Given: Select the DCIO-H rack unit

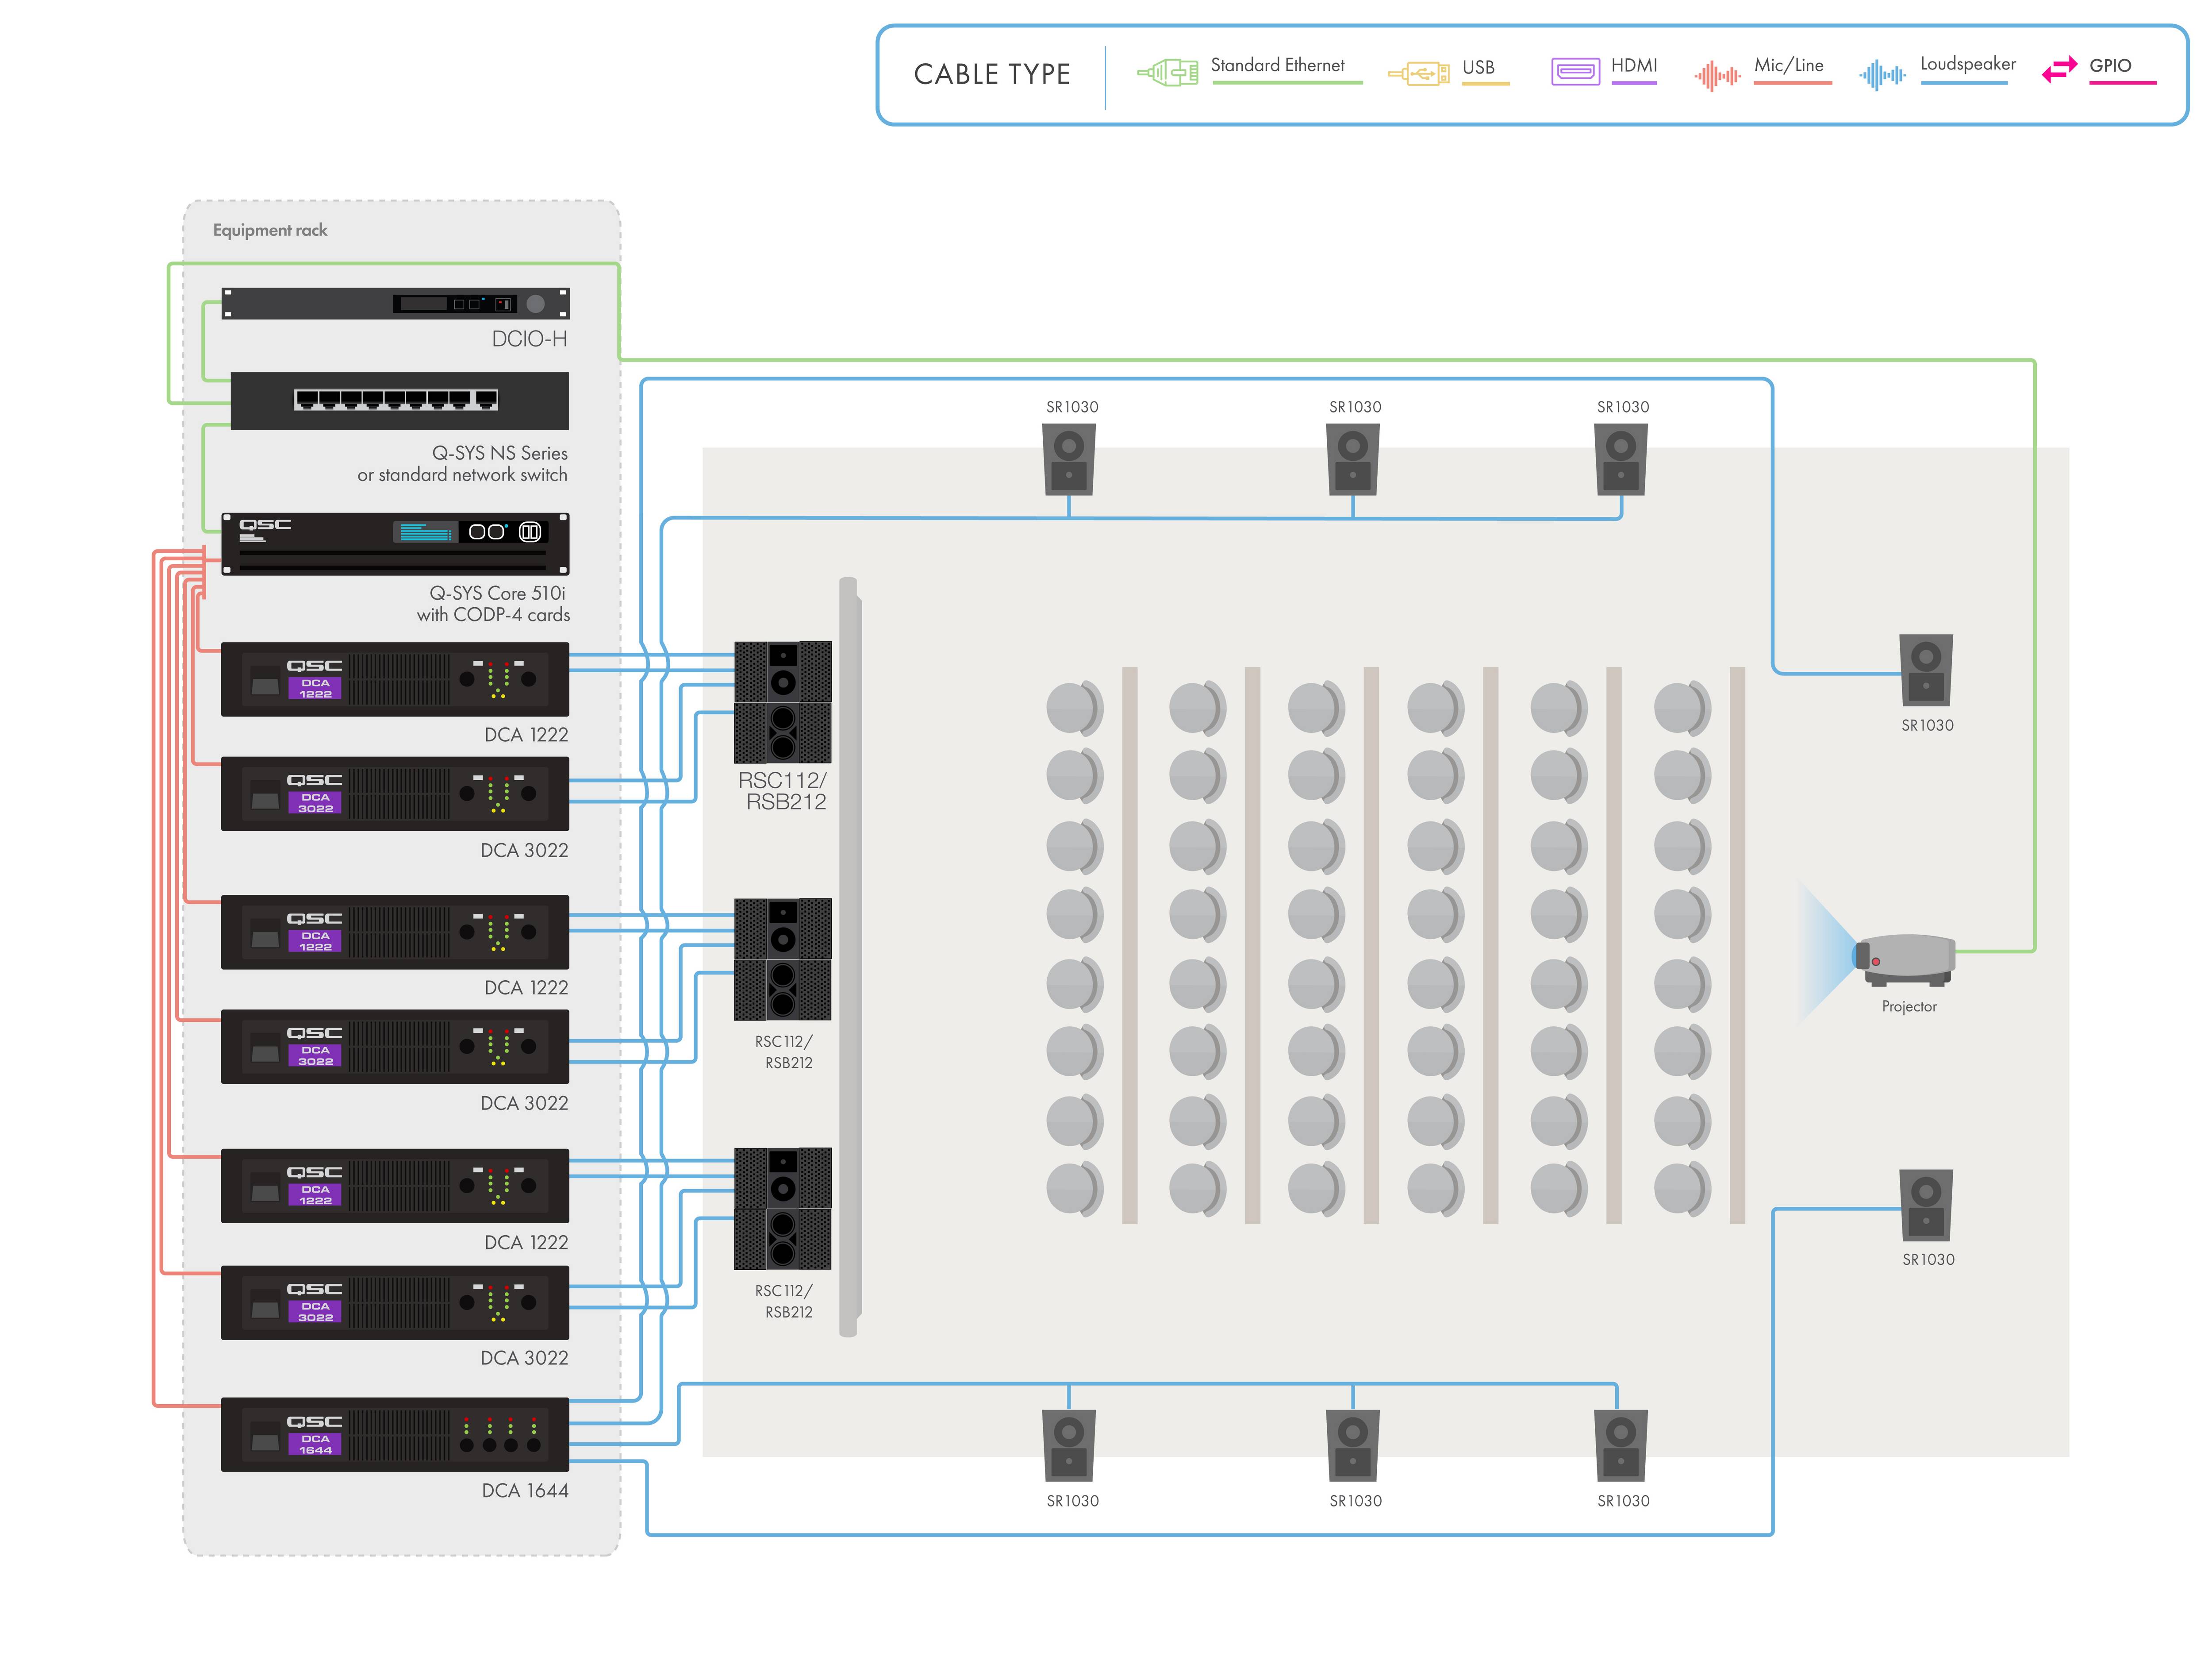Looking at the screenshot, I should pos(395,303).
